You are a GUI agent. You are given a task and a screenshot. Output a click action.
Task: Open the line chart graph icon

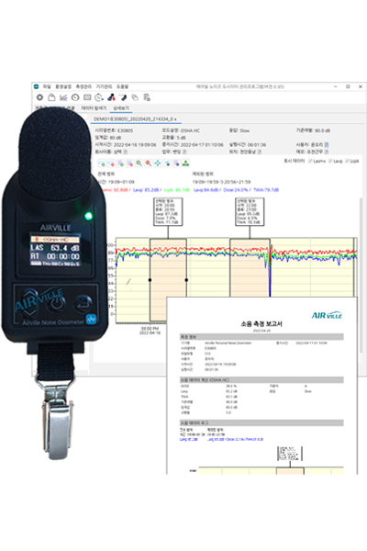[63, 97]
